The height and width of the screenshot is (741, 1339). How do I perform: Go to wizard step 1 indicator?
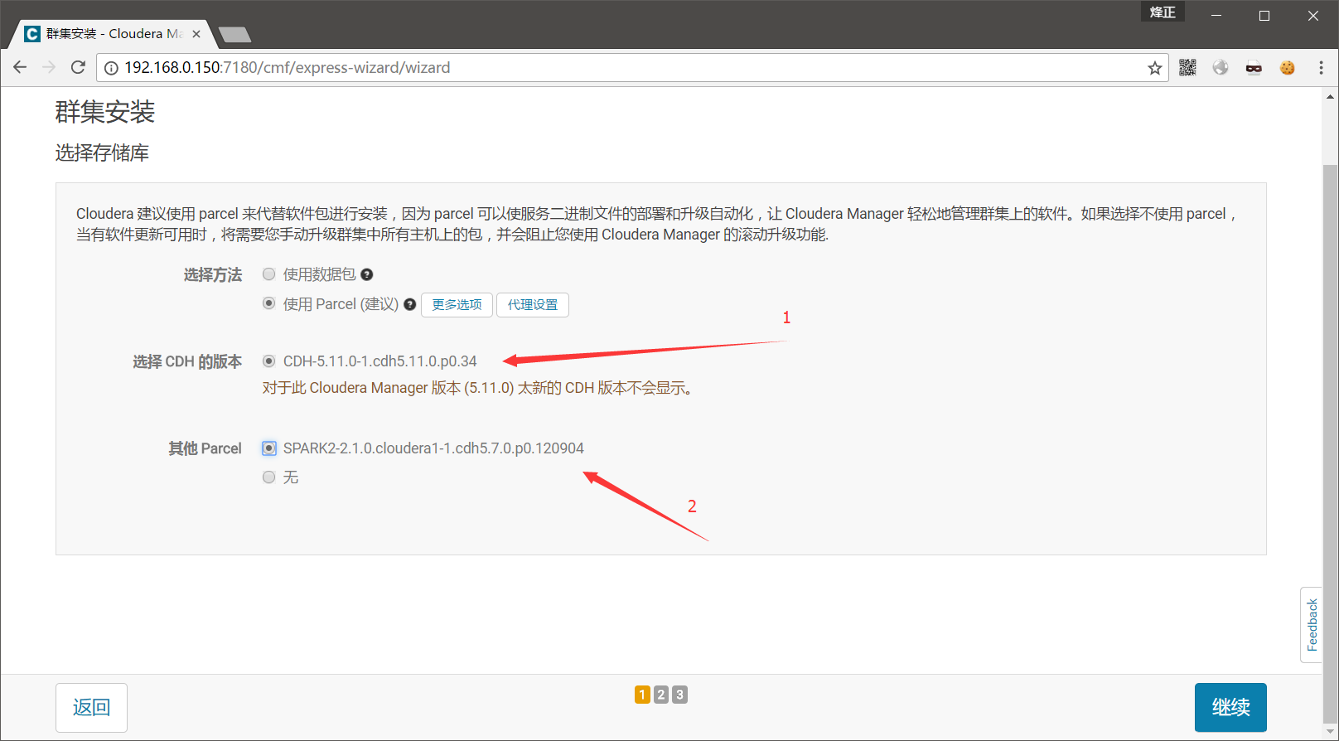(x=642, y=695)
